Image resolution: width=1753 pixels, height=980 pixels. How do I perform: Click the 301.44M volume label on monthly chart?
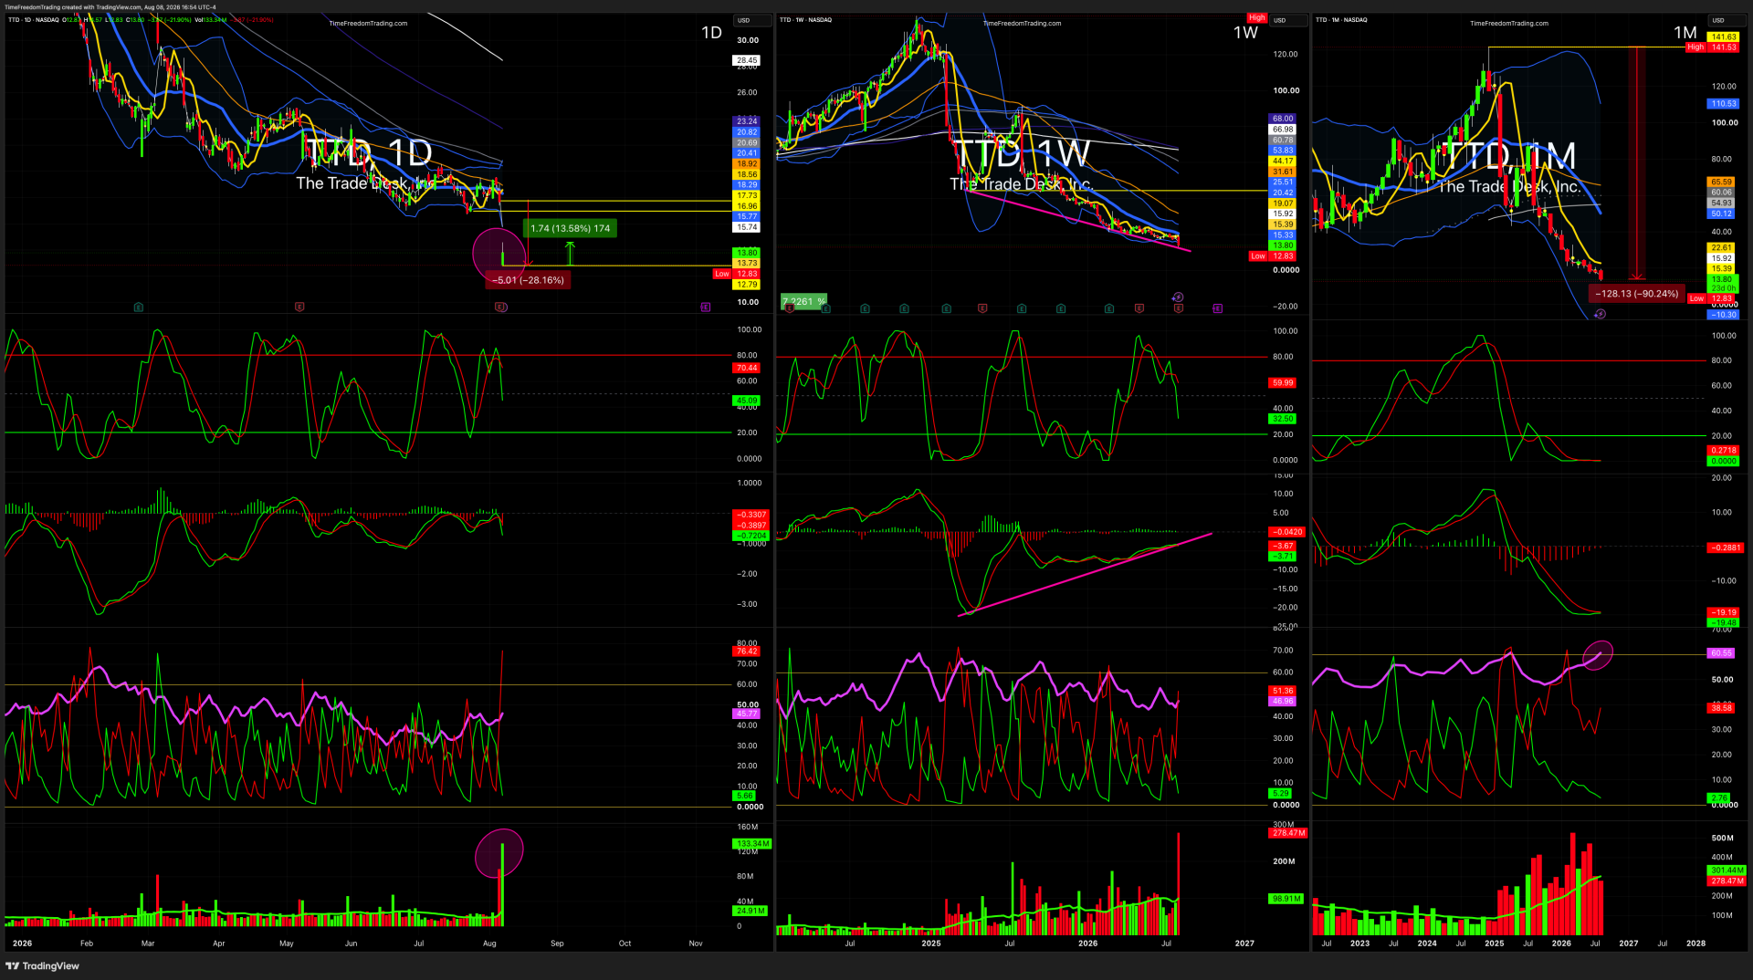(x=1727, y=871)
